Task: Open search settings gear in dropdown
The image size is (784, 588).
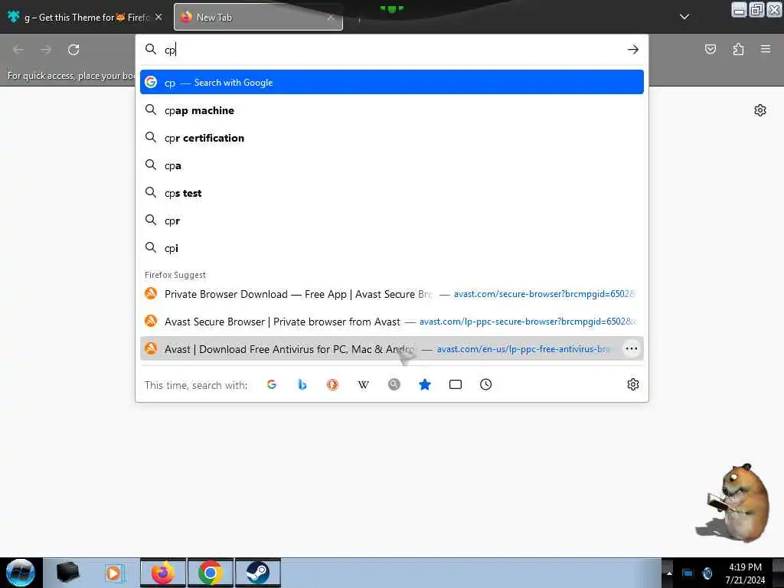Action: coord(633,384)
